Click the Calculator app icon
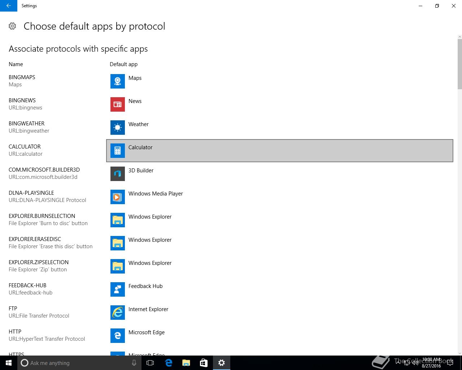 point(118,151)
